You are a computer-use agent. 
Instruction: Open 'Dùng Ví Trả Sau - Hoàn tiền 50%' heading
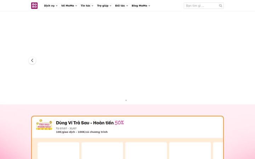click(90, 123)
